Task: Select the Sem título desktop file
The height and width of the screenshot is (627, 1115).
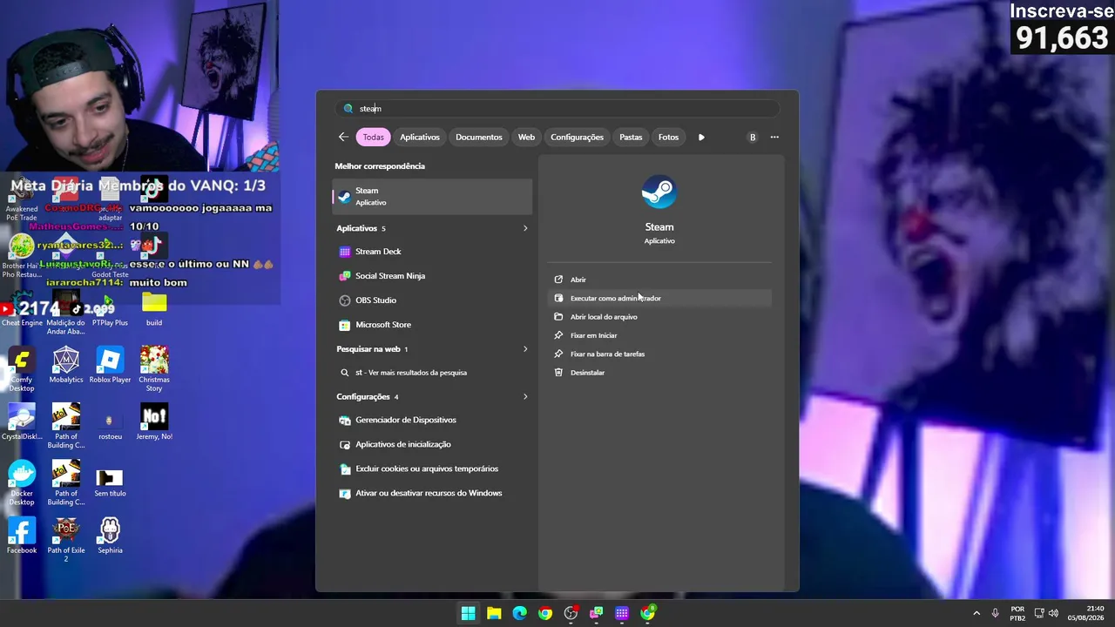Action: coord(110,482)
